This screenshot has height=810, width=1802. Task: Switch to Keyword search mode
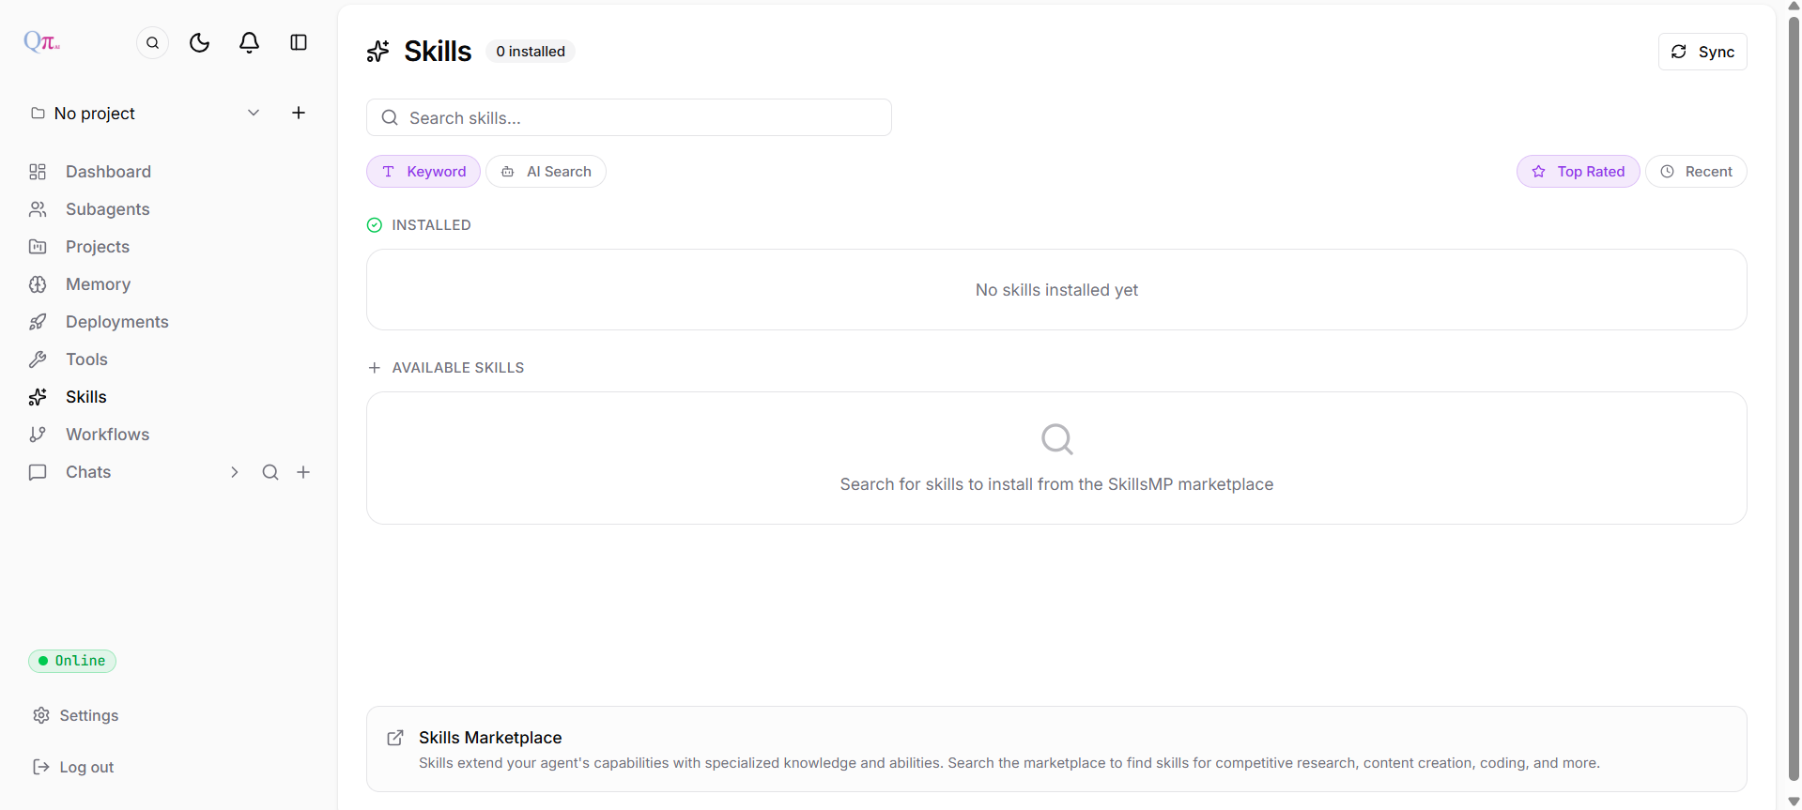[x=424, y=172]
